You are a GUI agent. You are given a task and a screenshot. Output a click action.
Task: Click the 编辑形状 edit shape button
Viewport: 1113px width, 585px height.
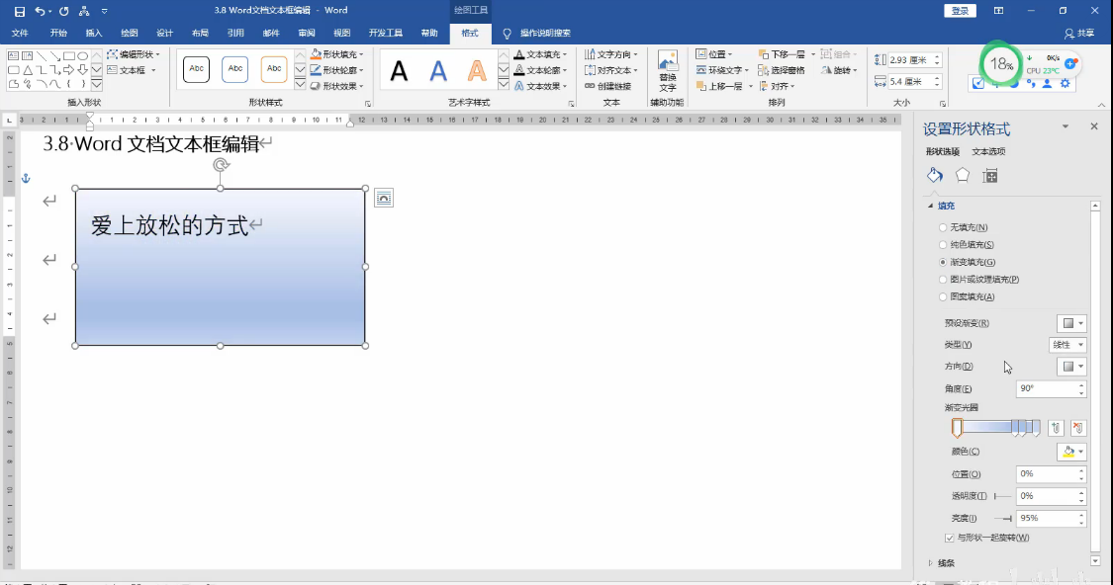click(134, 54)
